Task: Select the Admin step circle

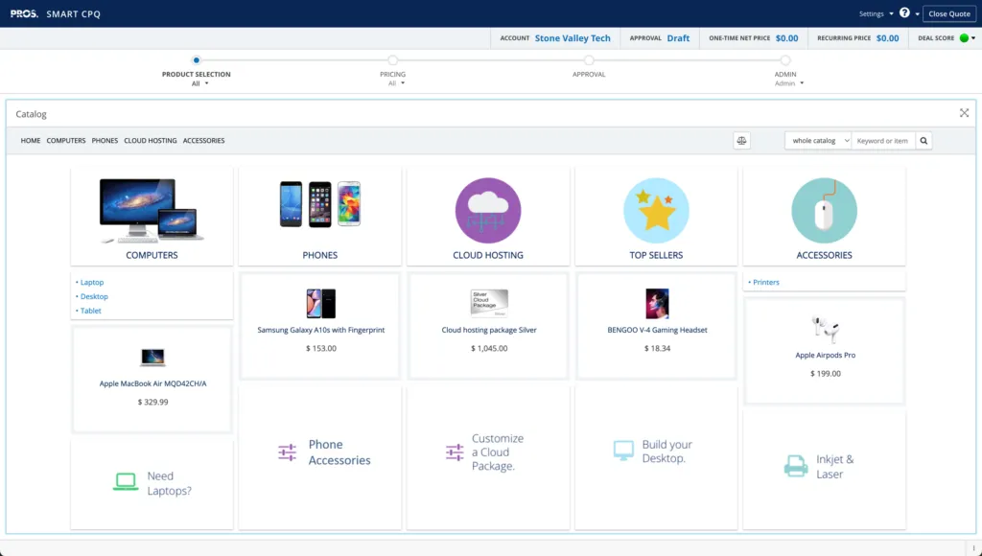Action: 785,60
